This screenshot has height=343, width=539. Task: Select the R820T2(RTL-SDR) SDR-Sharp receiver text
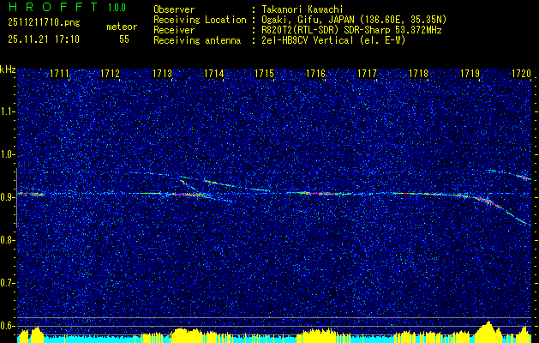[351, 30]
